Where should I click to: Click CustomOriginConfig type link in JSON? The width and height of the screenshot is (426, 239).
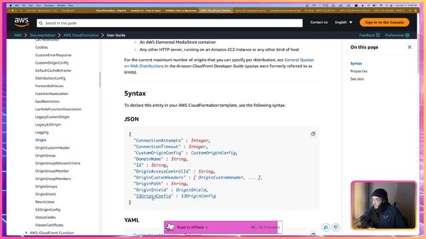tap(213, 153)
